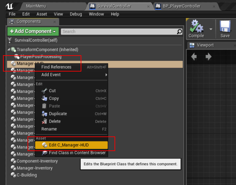Click the Compile gear icon
The height and width of the screenshot is (185, 236).
pyautogui.click(x=196, y=27)
